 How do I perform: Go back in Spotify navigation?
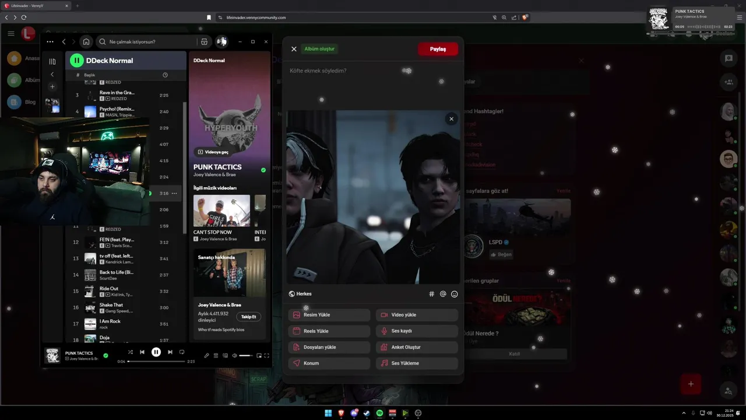[x=64, y=41]
